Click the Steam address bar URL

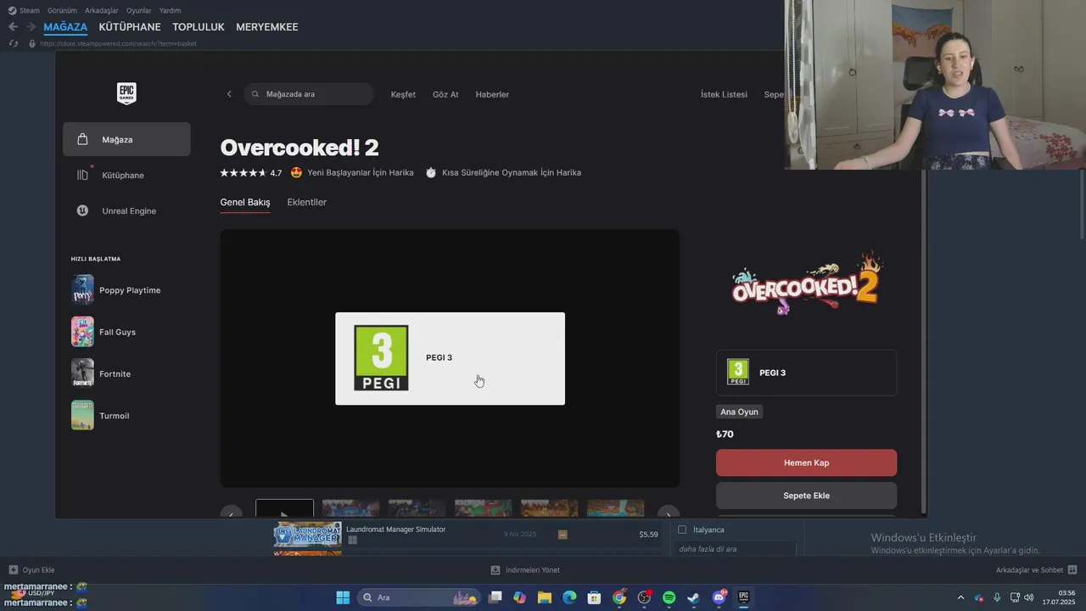tap(117, 43)
